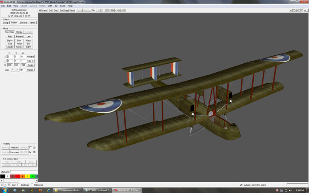Click the AIM running-man taskbar icon
The image size is (309, 193).
point(32,190)
